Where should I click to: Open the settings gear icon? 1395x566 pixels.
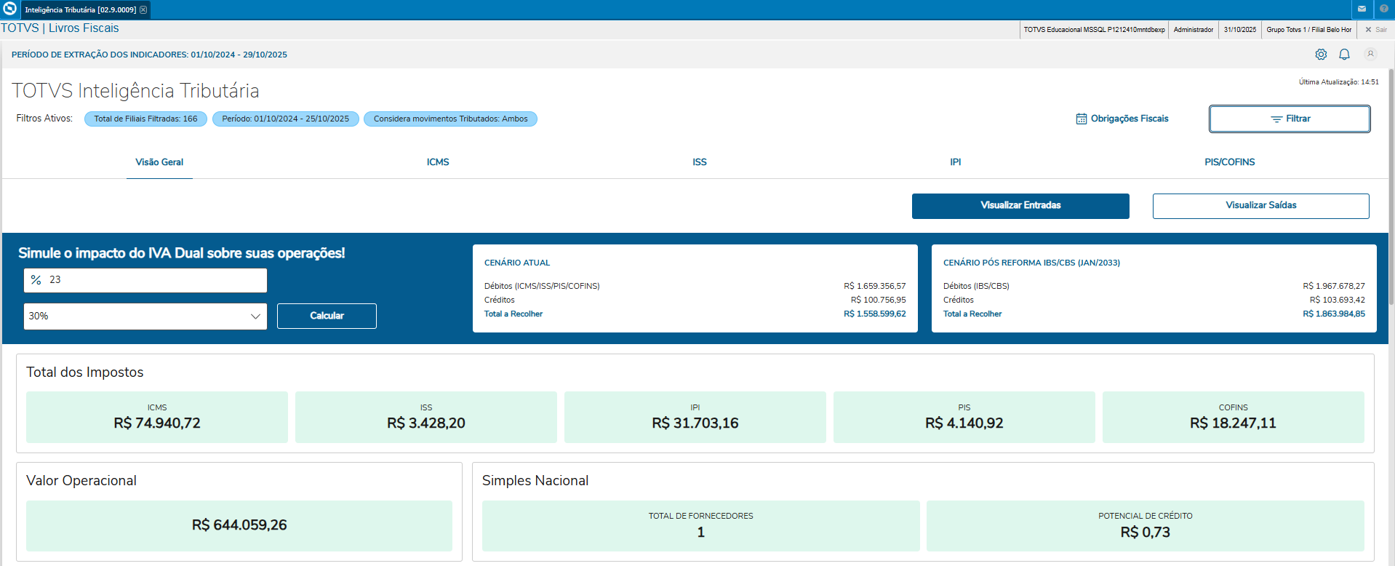1321,55
